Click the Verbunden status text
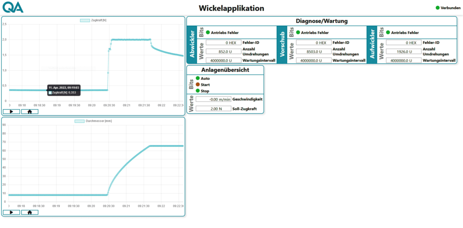This screenshot has width=463, height=228. click(451, 8)
